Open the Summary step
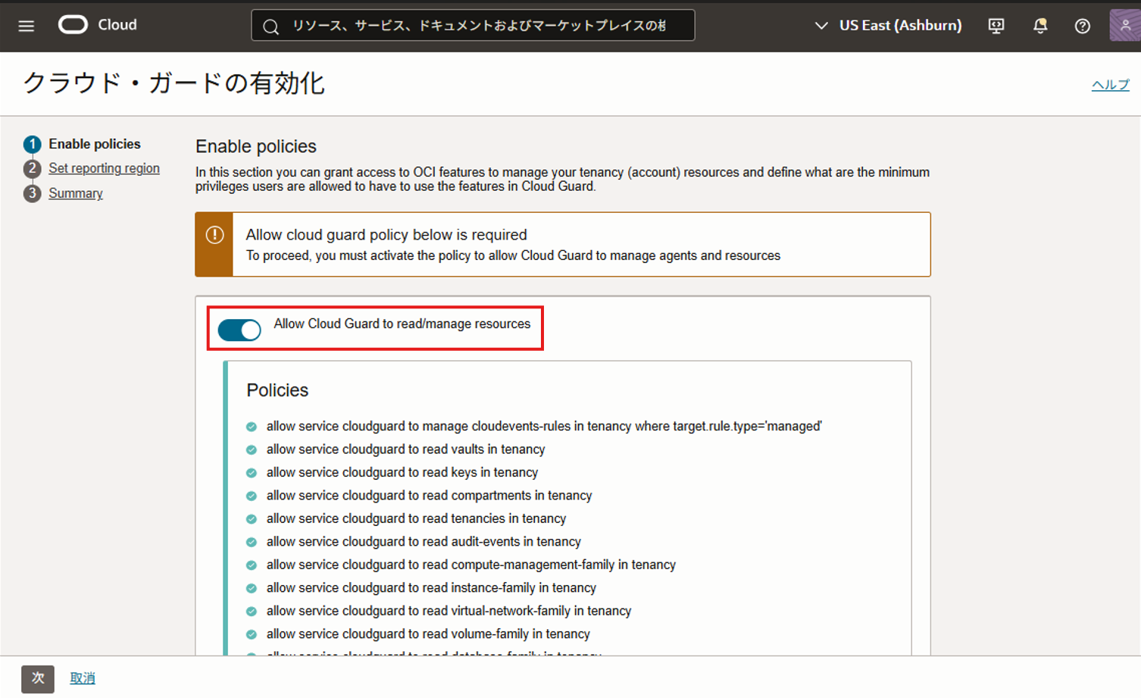 pos(76,193)
